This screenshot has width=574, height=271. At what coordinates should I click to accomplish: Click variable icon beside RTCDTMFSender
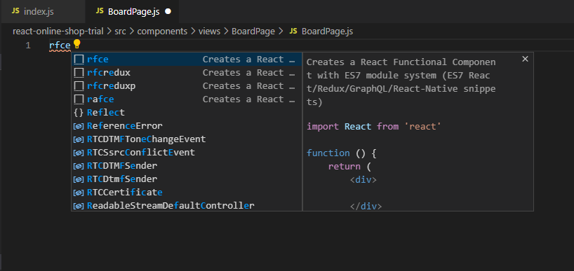point(79,166)
